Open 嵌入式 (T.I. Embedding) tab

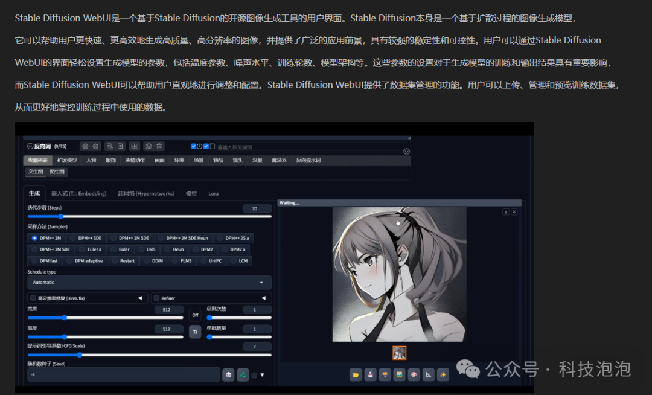78,193
